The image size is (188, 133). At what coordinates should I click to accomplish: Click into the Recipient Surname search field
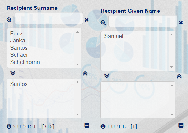point(49,18)
